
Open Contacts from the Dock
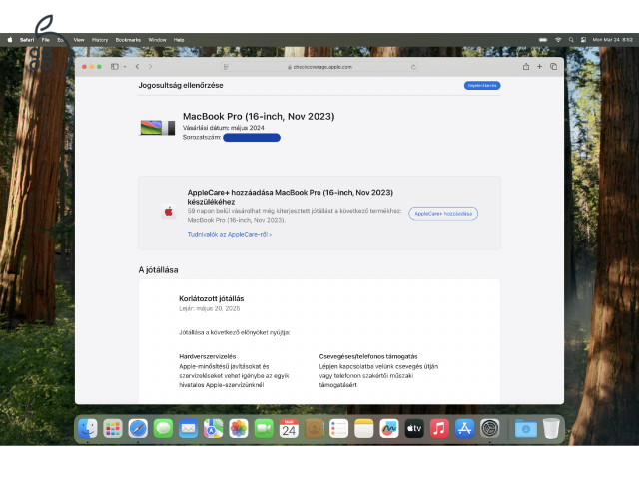tap(314, 428)
